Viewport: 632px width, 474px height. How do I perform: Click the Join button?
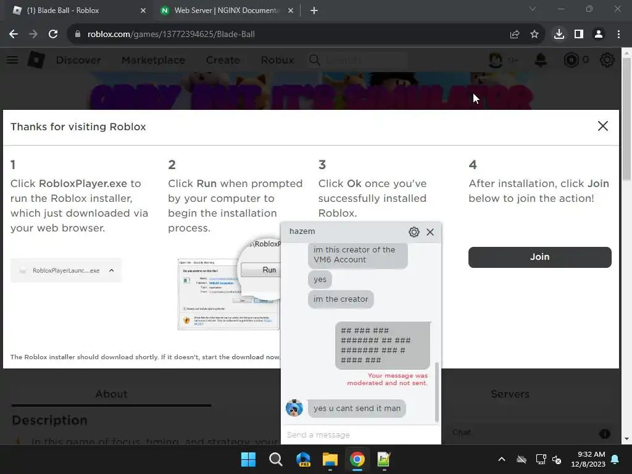click(539, 257)
